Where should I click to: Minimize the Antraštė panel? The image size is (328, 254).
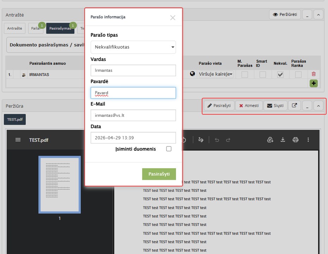pos(307,15)
